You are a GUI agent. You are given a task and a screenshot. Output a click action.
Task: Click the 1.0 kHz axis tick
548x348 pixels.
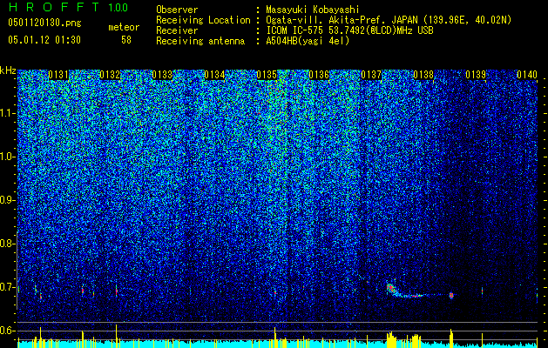[7, 157]
